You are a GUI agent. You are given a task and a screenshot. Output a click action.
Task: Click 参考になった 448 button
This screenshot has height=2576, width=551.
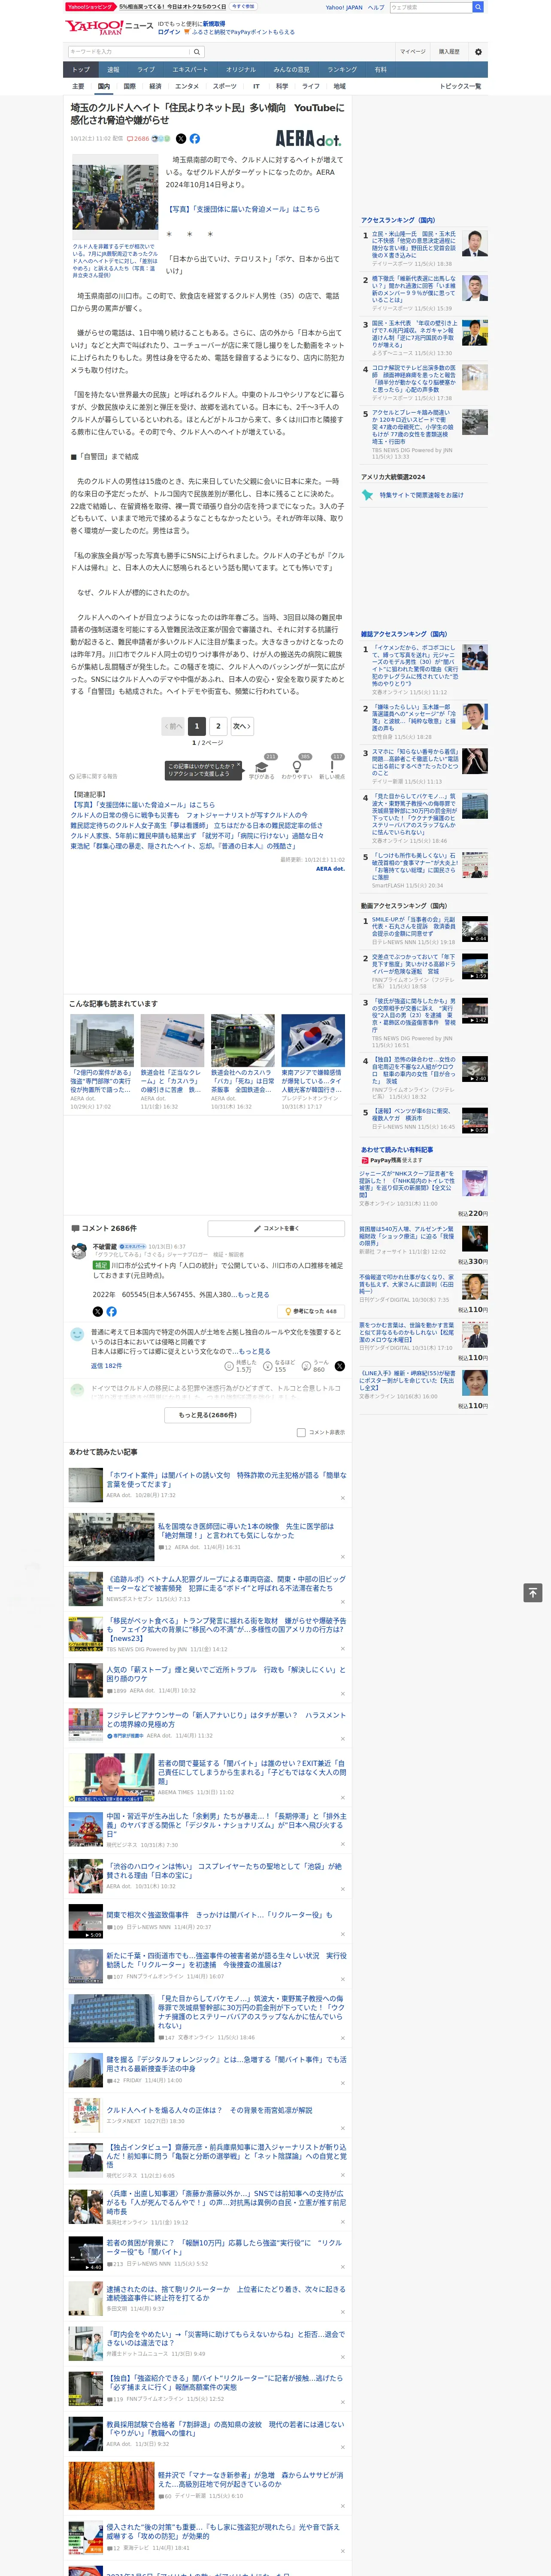coord(312,1311)
